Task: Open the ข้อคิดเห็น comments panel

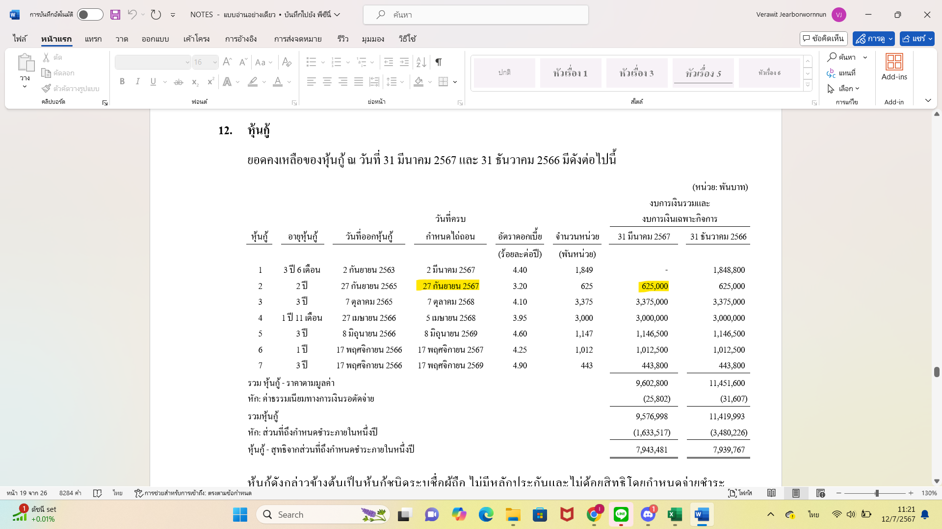Action: pos(825,38)
